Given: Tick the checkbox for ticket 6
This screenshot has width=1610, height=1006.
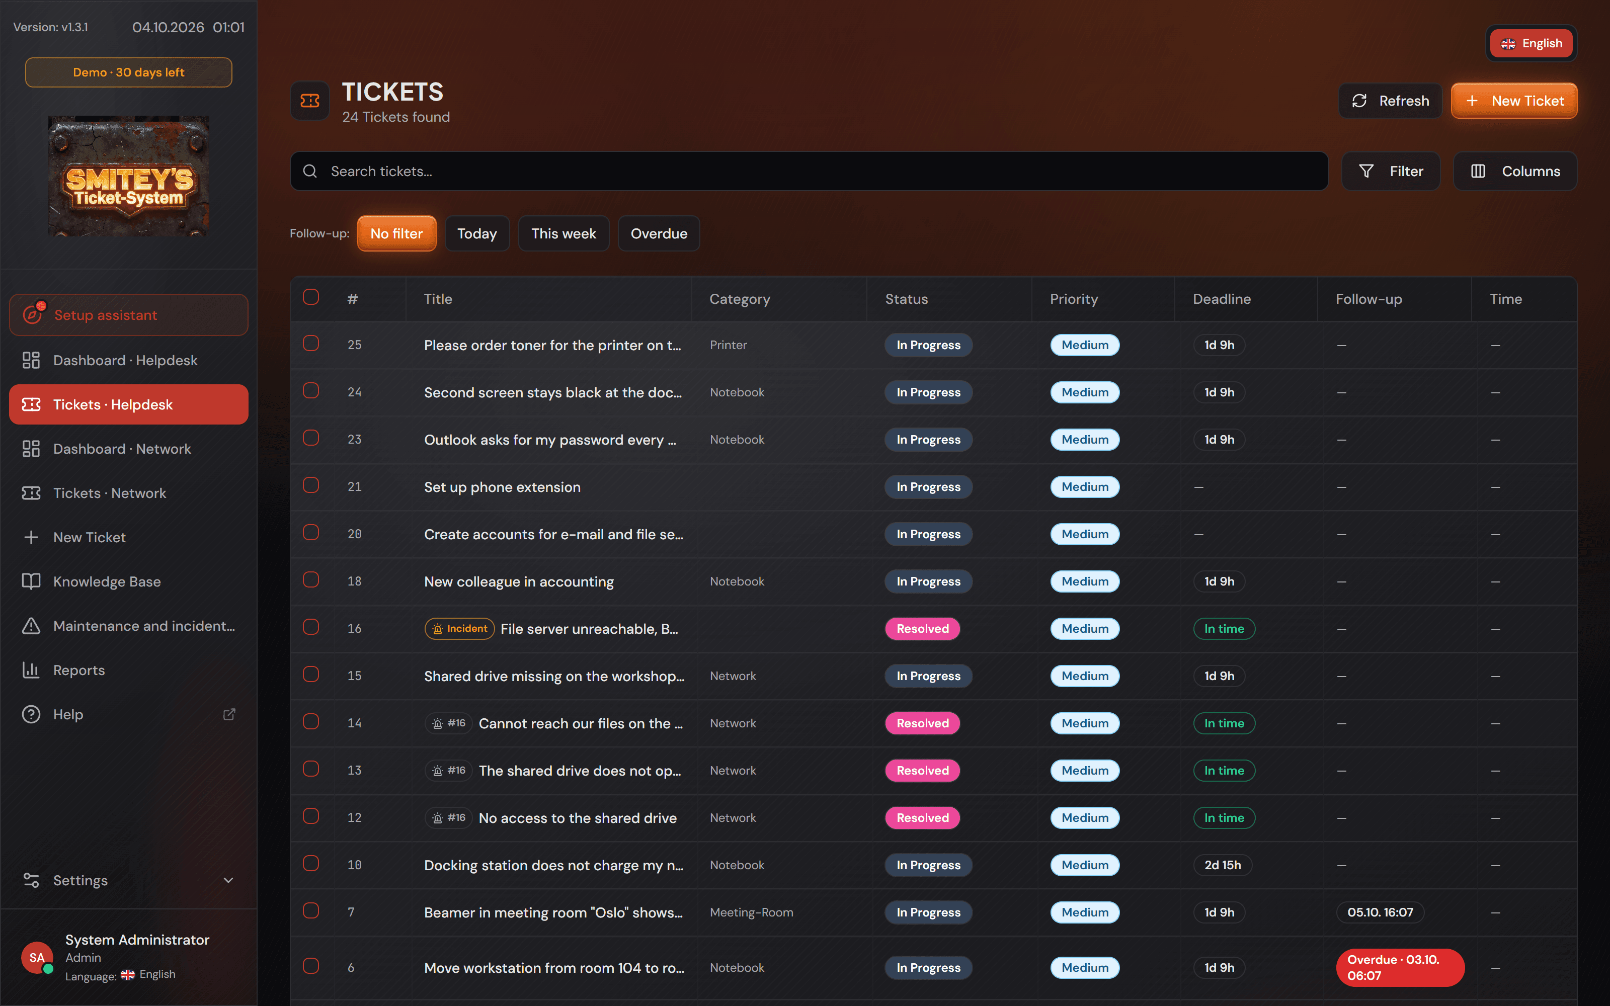Looking at the screenshot, I should (311, 965).
